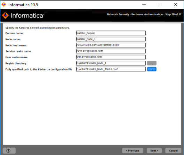Image resolution: width=184 pixels, height=155 pixels.
Task: Click the Informatica logo in the banner
Action: click(23, 16)
